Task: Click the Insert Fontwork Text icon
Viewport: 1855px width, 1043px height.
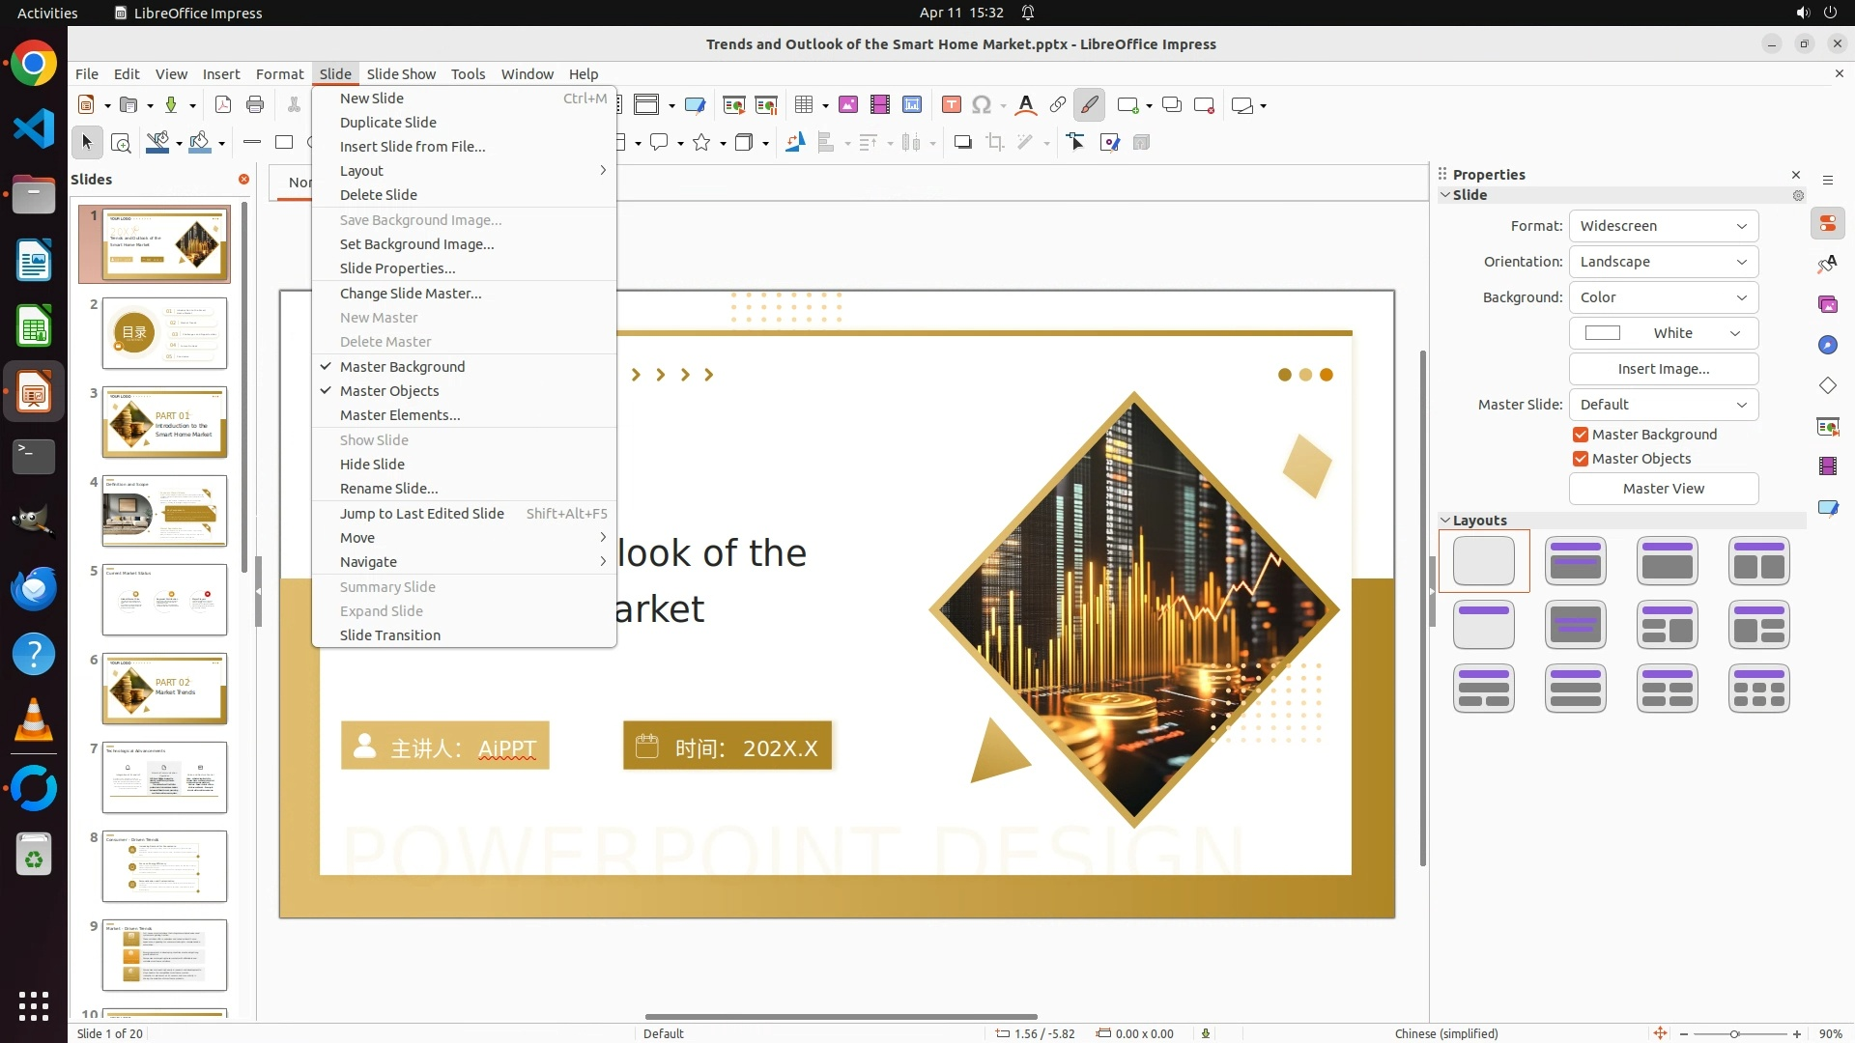Action: (x=1026, y=105)
